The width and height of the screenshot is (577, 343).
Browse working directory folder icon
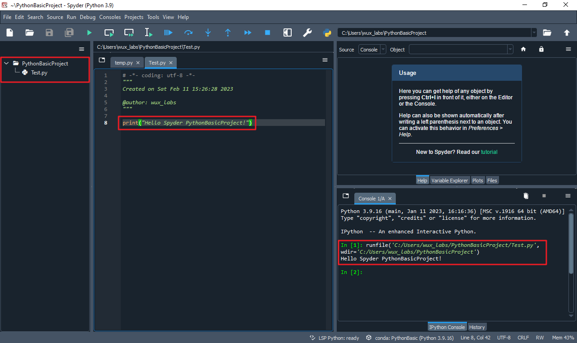click(x=547, y=32)
